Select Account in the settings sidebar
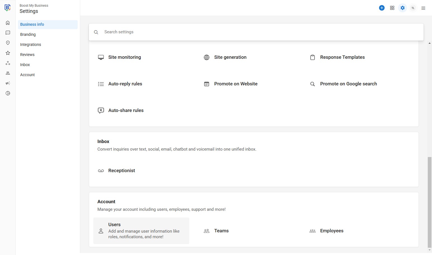The height and width of the screenshot is (255, 432). point(27,75)
